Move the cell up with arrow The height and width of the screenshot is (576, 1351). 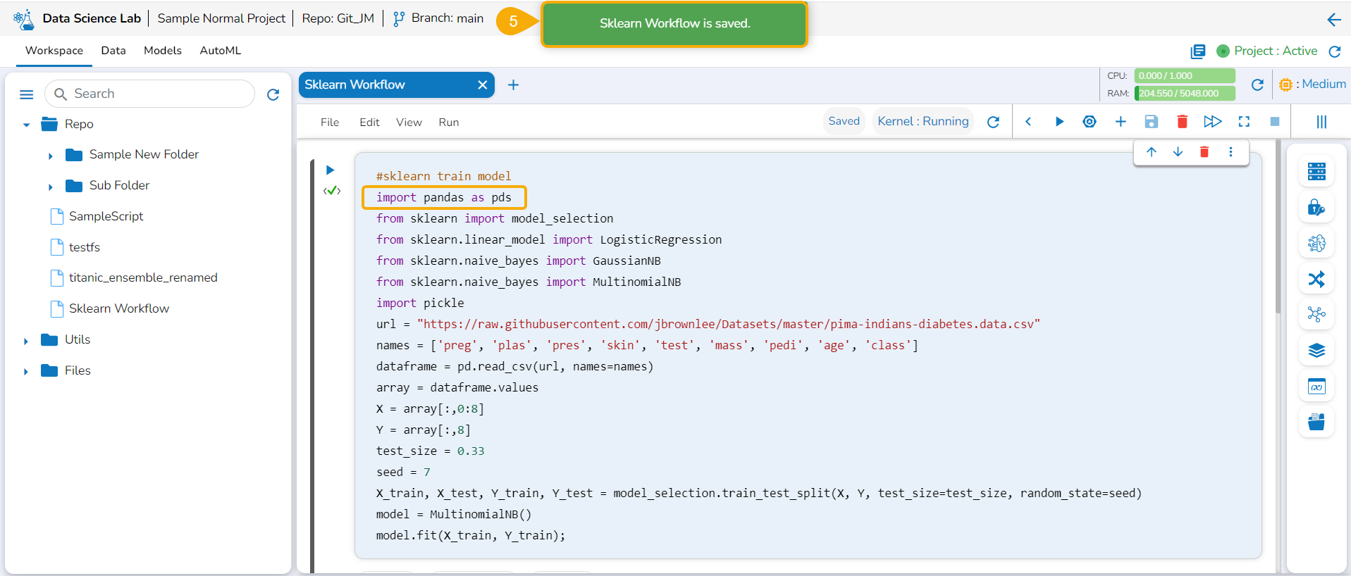[1151, 152]
